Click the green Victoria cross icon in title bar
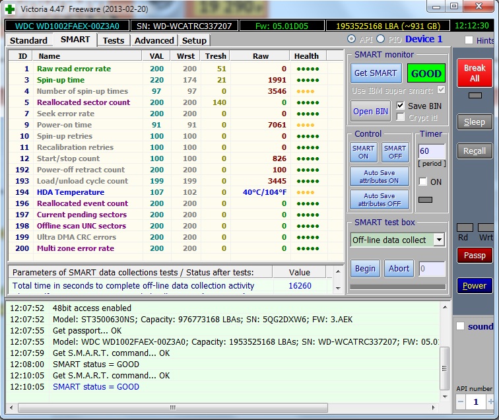The width and height of the screenshot is (499, 420). (9, 8)
